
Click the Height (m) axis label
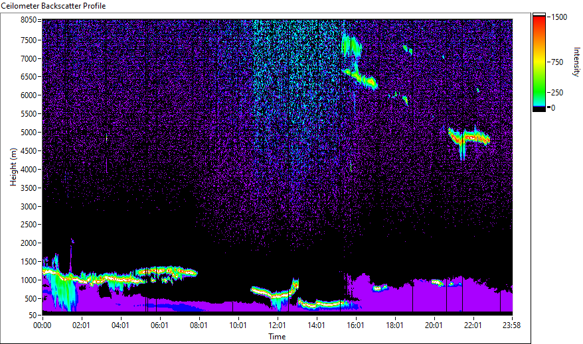point(13,167)
